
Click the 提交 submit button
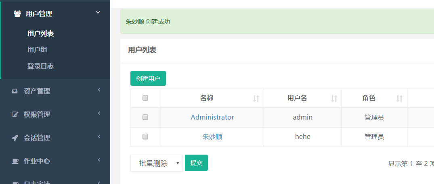pos(196,163)
